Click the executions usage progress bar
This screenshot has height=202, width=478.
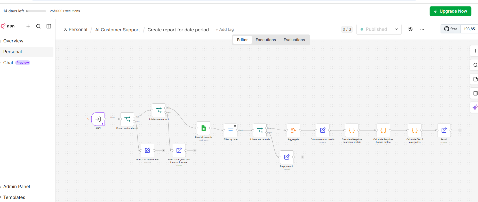click(36, 11)
